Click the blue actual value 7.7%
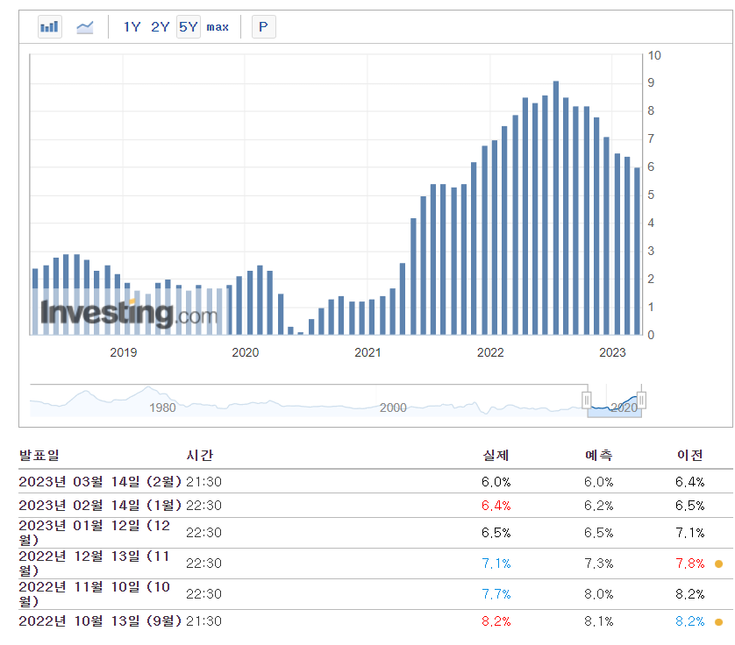The height and width of the screenshot is (645, 735). (496, 594)
